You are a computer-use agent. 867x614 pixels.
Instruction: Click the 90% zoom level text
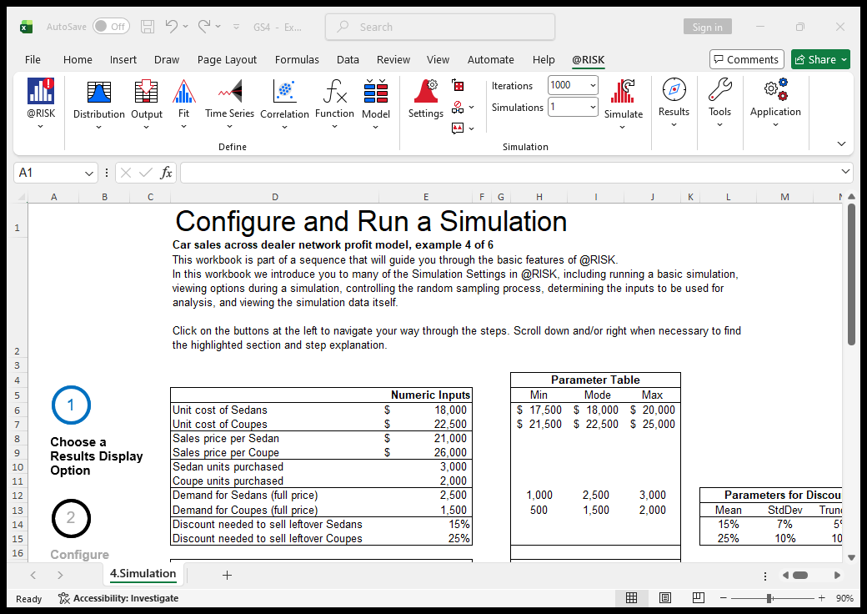pyautogui.click(x=844, y=598)
